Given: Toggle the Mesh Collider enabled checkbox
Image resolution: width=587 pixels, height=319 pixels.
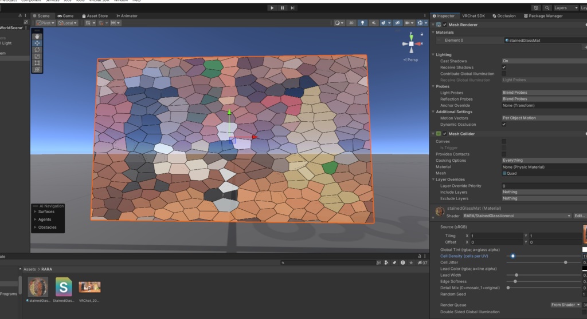Looking at the screenshot, I should [445, 134].
